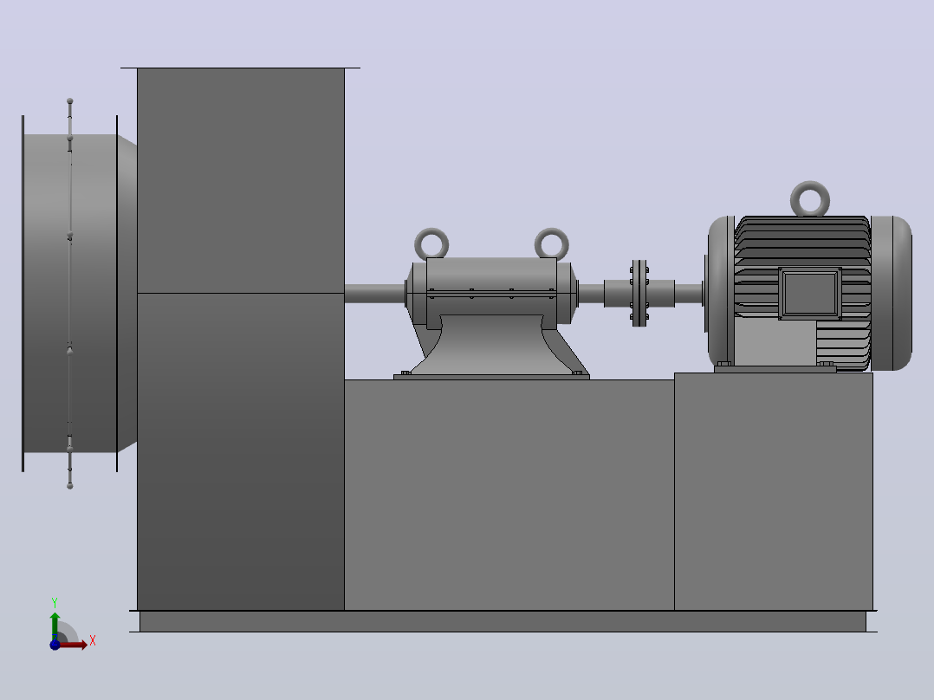934x700 pixels.
Task: Select the bearing pedestal base
Action: [491, 347]
